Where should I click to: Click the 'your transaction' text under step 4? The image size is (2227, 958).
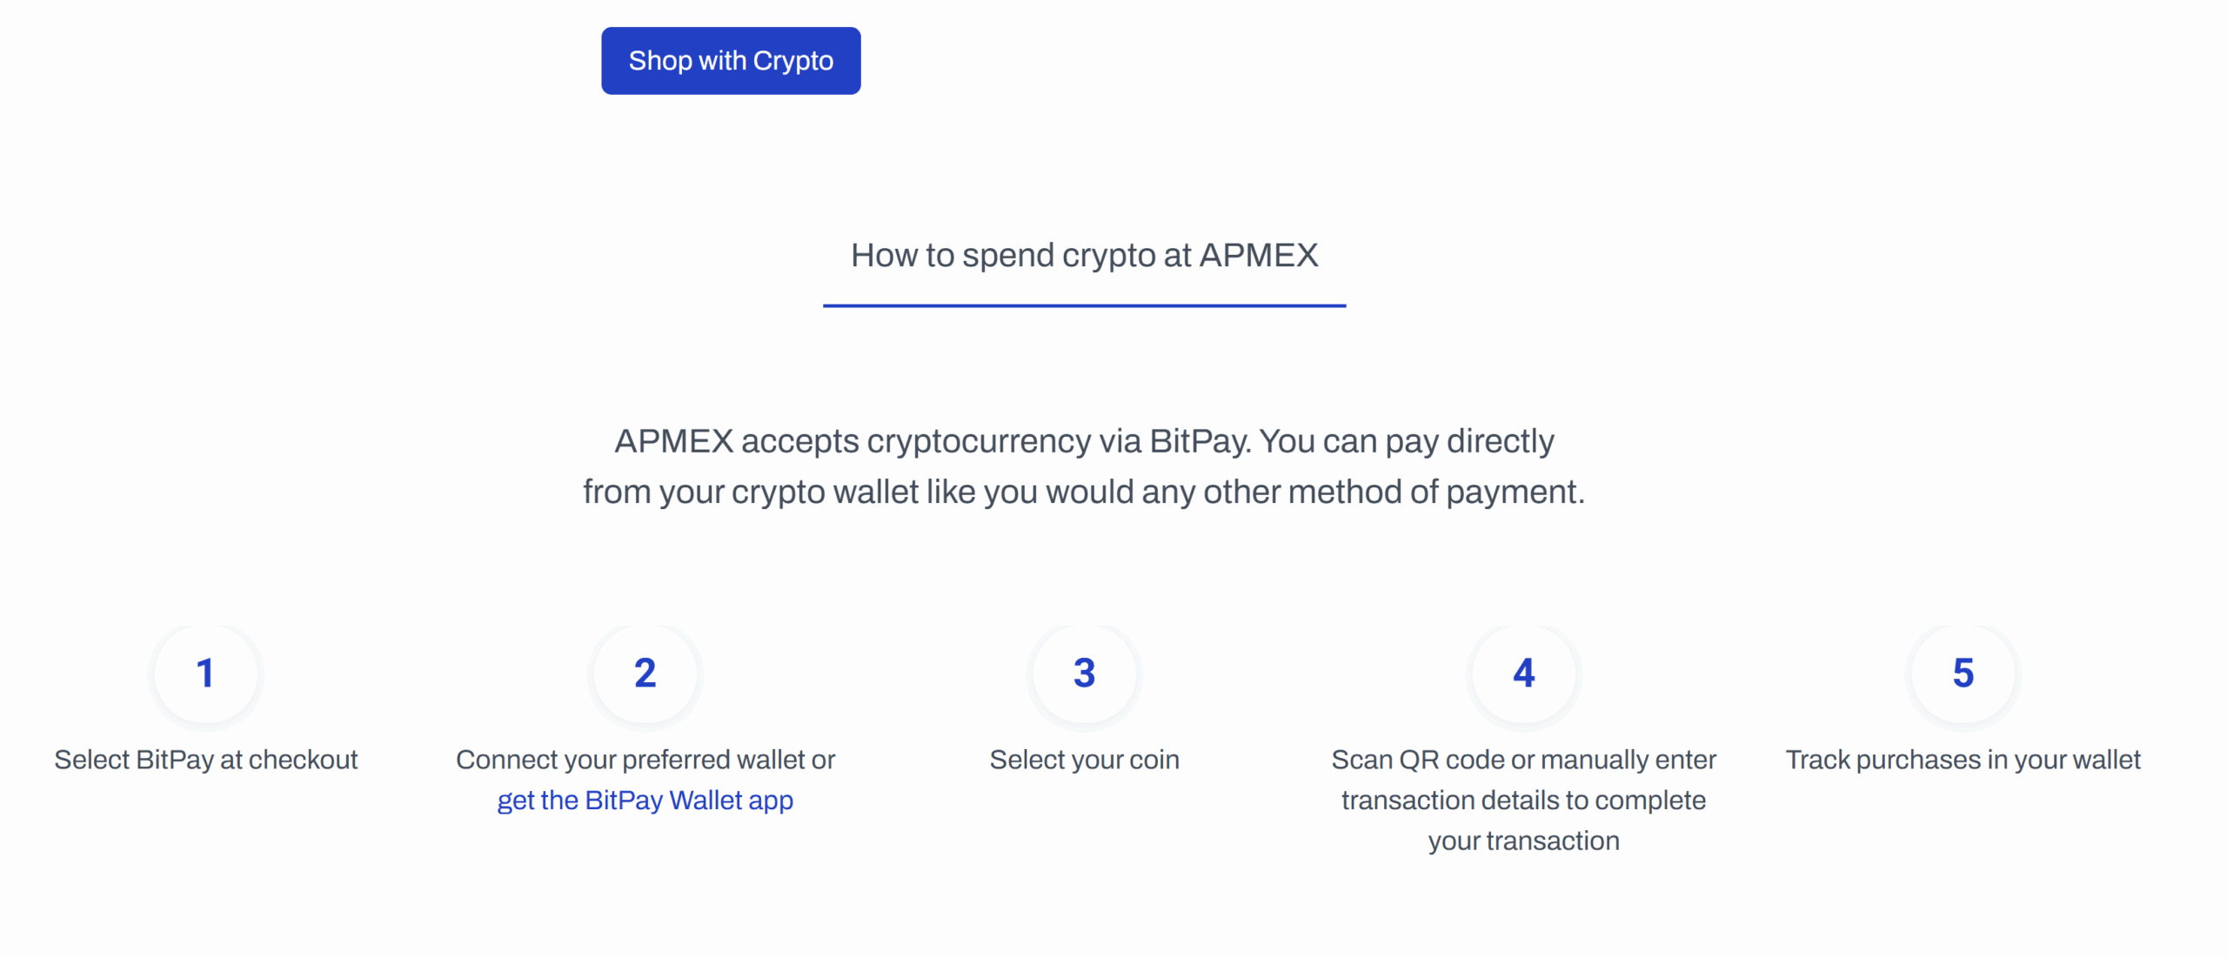click(1523, 840)
